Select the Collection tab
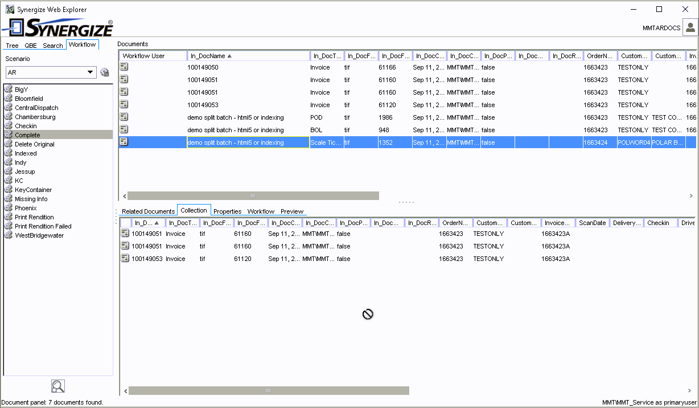The height and width of the screenshot is (408, 699). tap(194, 210)
